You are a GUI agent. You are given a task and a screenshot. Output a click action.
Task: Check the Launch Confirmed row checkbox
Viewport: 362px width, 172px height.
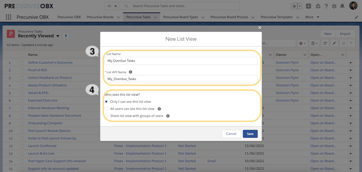click(22, 146)
